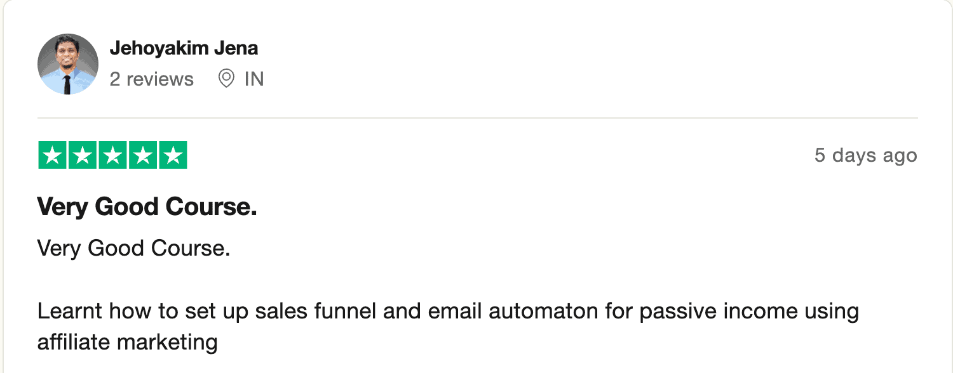The height and width of the screenshot is (373, 953).
Task: Click the non-bold "Very Good Course." body line
Action: click(x=133, y=248)
